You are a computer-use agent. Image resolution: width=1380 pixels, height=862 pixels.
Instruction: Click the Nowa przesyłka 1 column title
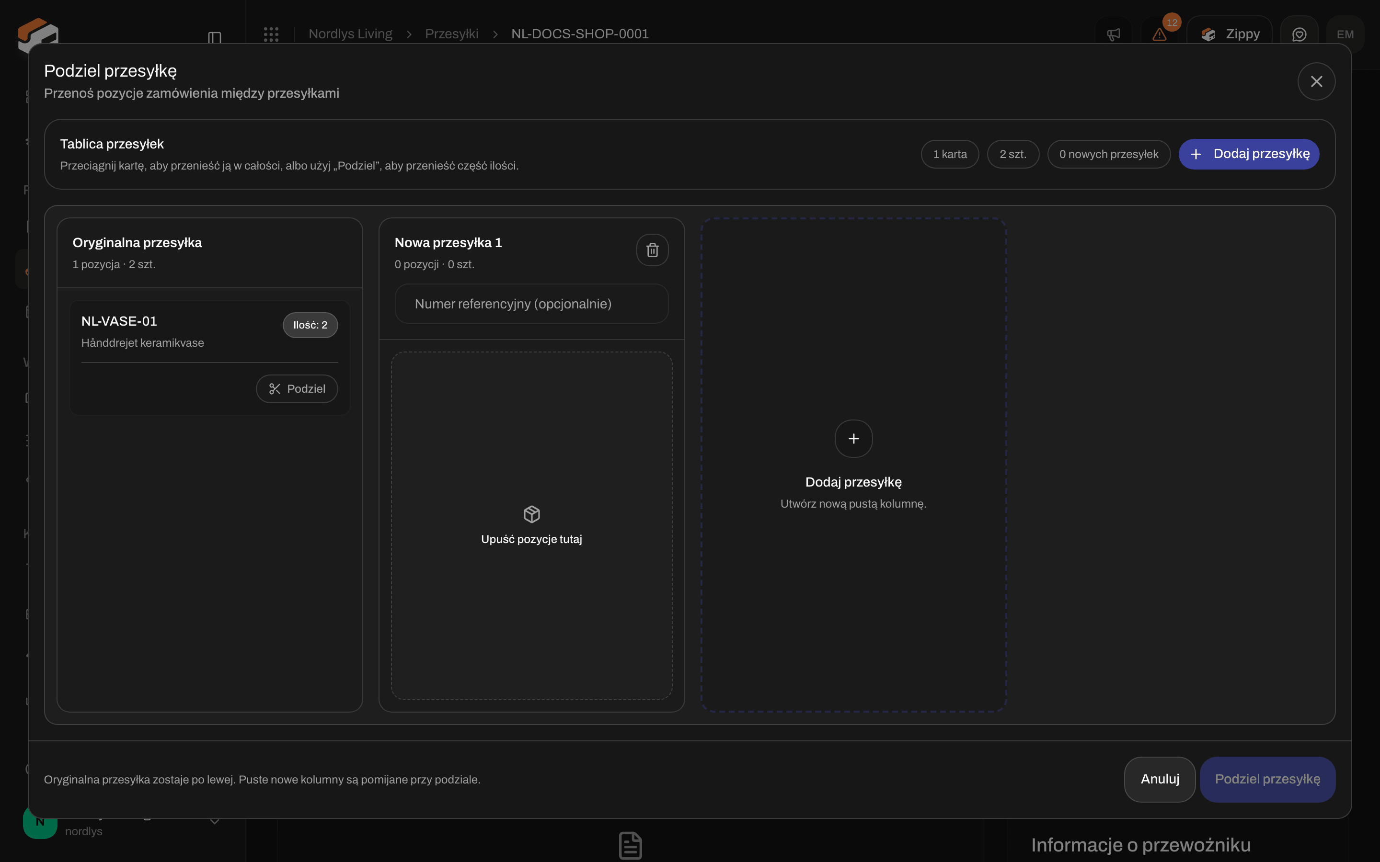pyautogui.click(x=448, y=243)
